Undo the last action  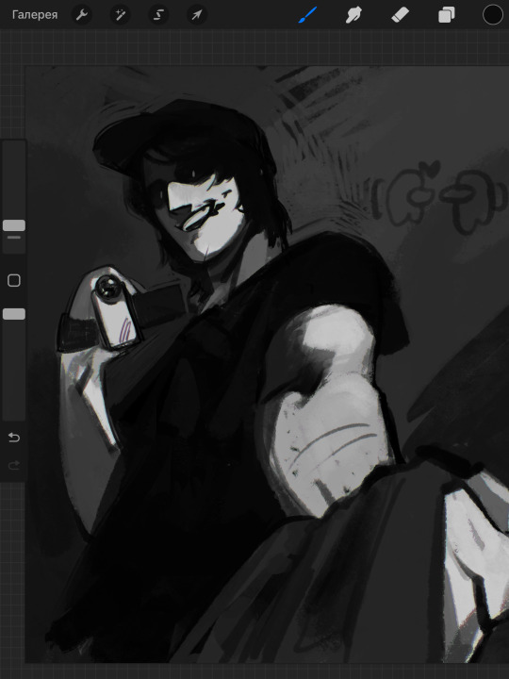14,438
